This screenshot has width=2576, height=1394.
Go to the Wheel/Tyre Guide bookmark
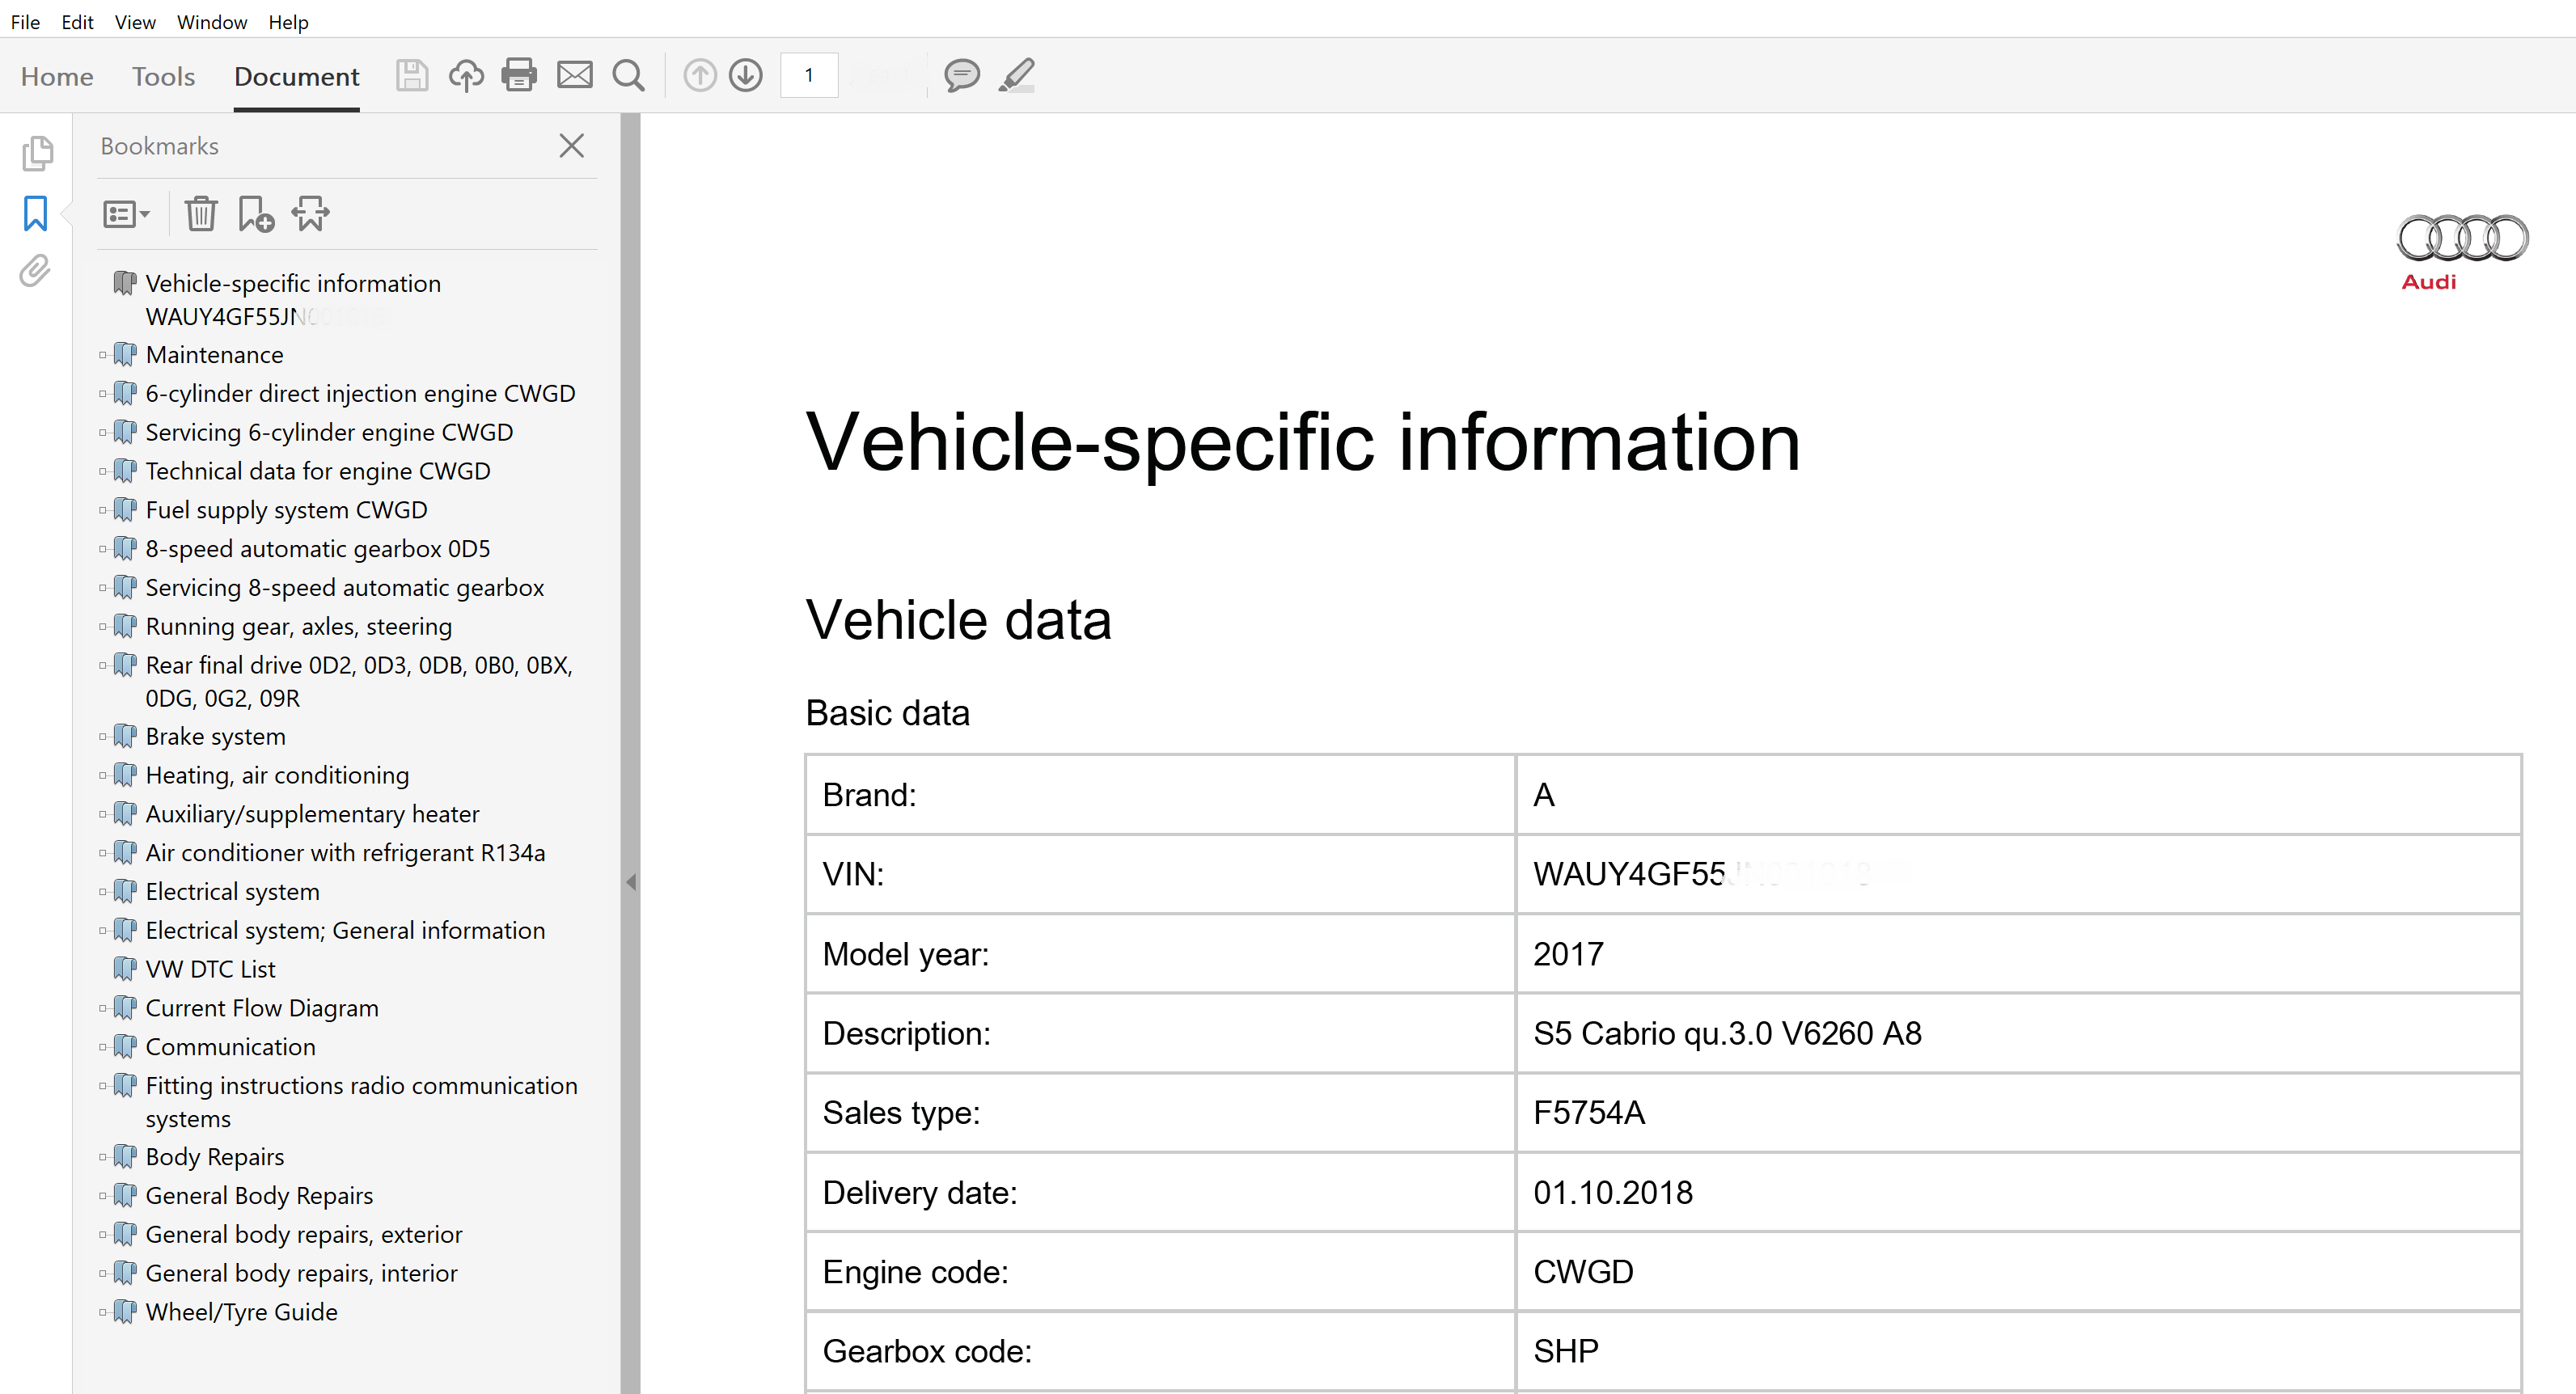(x=240, y=1312)
